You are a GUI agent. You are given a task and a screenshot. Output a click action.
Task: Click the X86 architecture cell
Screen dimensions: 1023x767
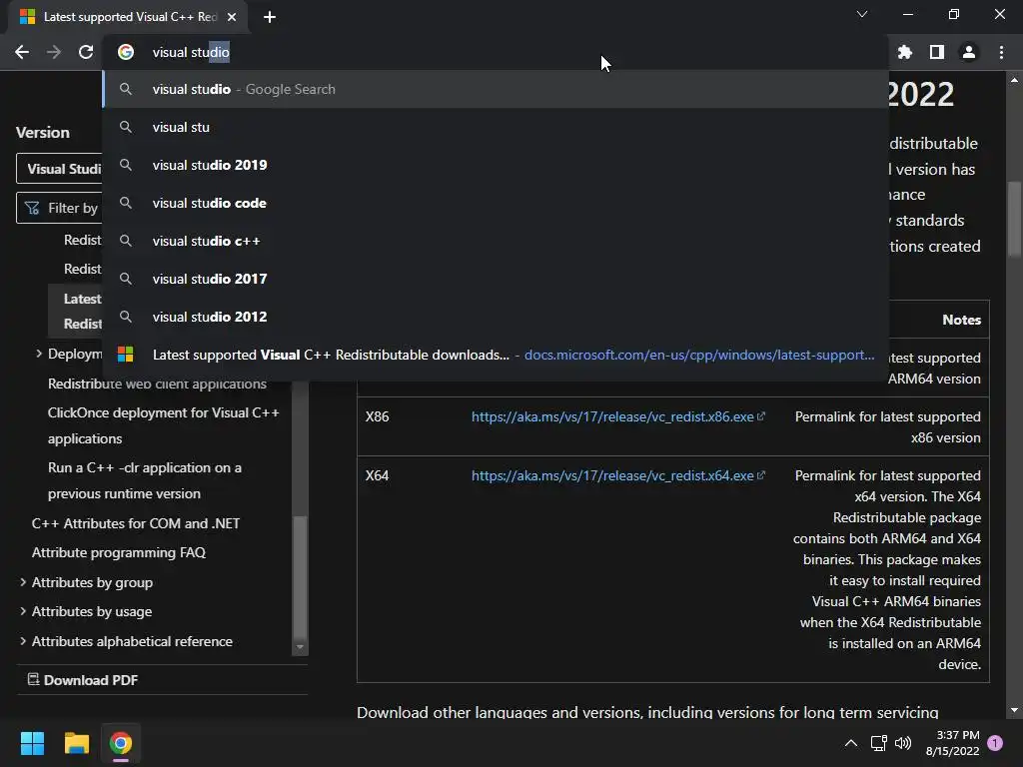pos(377,416)
